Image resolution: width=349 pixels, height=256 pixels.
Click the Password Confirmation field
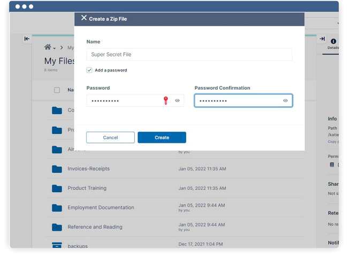pos(243,101)
